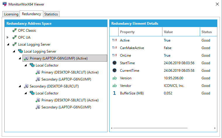Click the ab string icon beside Version

pyautogui.click(x=115, y=78)
